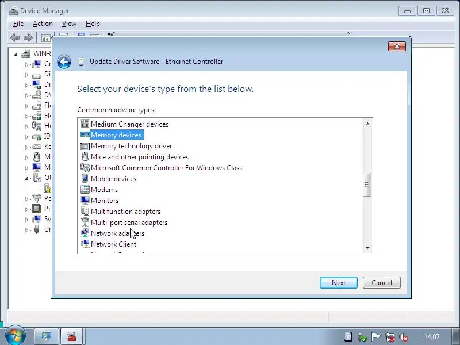Click the question-mark Other devices icon in tree
The width and height of the screenshot is (460, 345).
37,178
